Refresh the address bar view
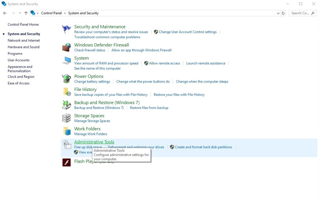The width and height of the screenshot is (320, 203). click(283, 13)
